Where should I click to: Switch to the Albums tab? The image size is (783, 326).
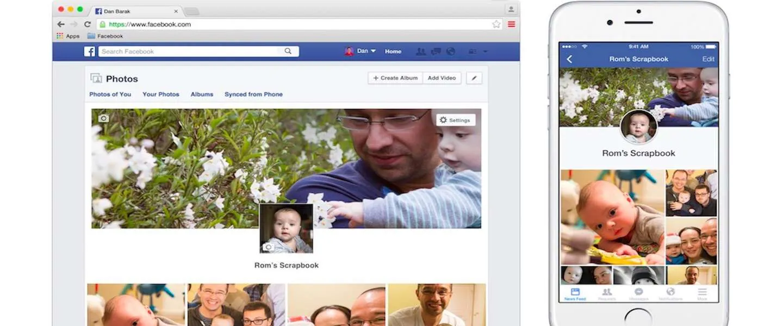(202, 94)
